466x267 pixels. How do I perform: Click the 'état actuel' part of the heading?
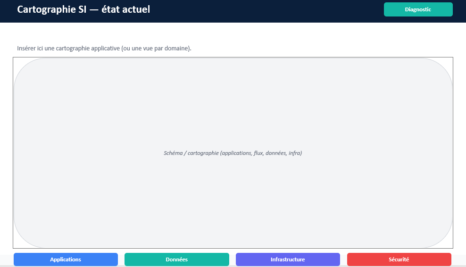[126, 9]
